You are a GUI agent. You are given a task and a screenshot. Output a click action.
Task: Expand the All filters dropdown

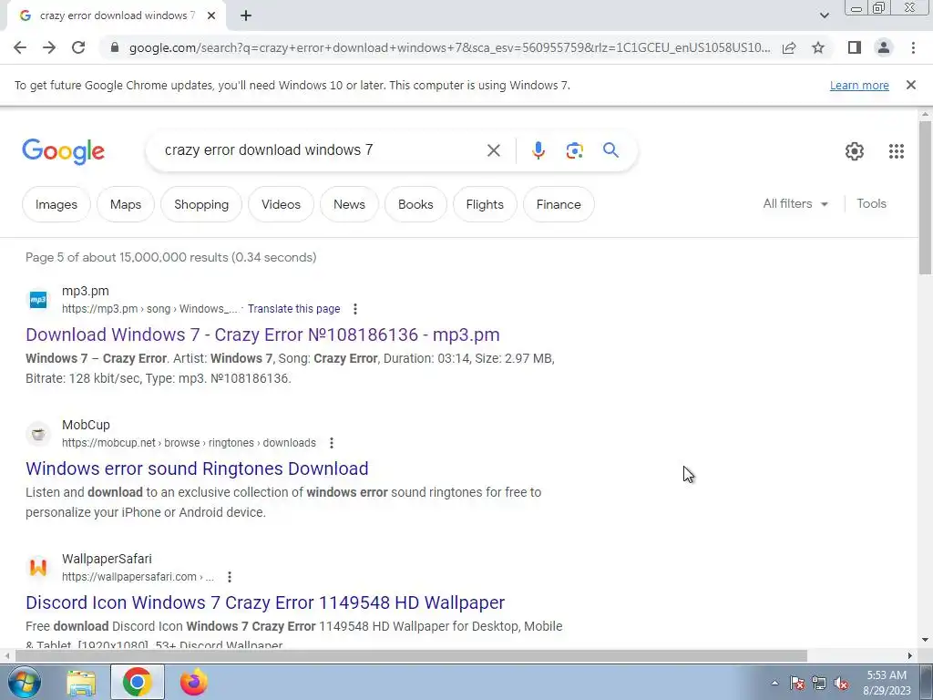tap(795, 203)
